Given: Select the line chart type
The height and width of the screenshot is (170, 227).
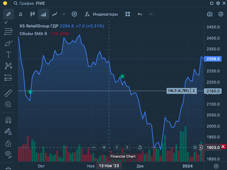Looking at the screenshot, I should (55, 14).
